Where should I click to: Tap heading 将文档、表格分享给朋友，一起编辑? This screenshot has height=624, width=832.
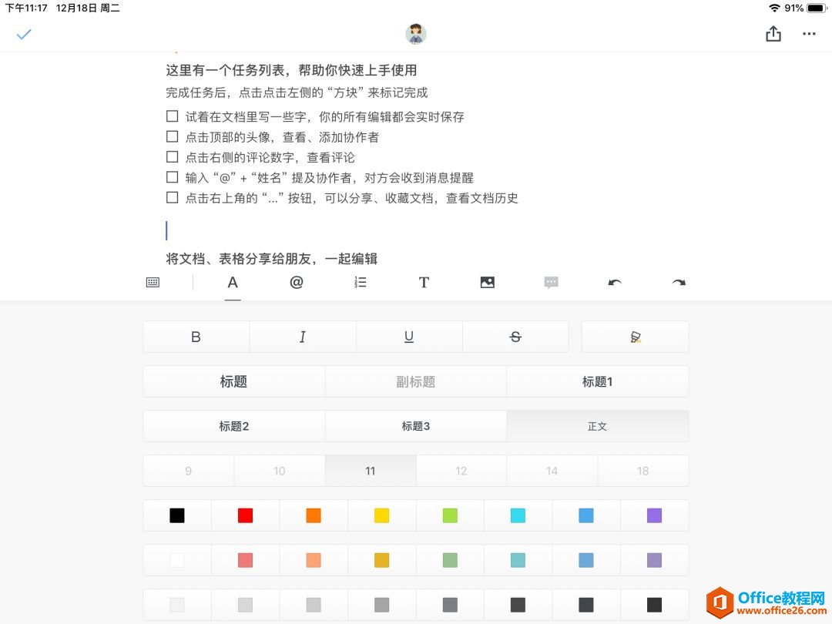(x=272, y=258)
